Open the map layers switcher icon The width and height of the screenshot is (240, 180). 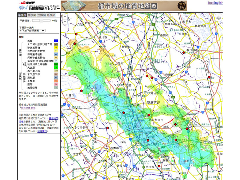pyautogui.click(x=219, y=18)
